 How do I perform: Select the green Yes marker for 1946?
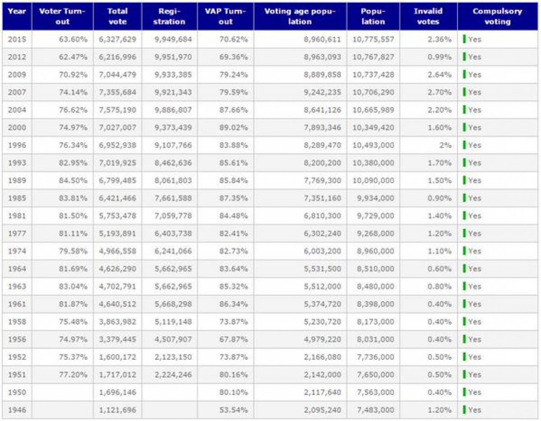click(464, 410)
